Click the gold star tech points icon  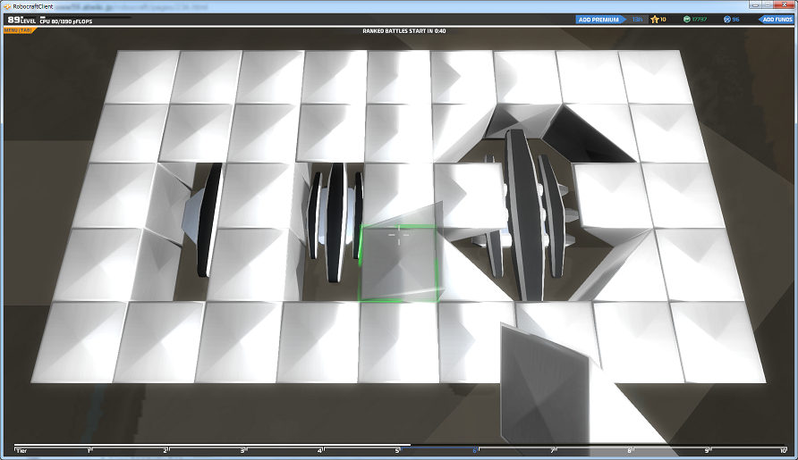point(655,20)
